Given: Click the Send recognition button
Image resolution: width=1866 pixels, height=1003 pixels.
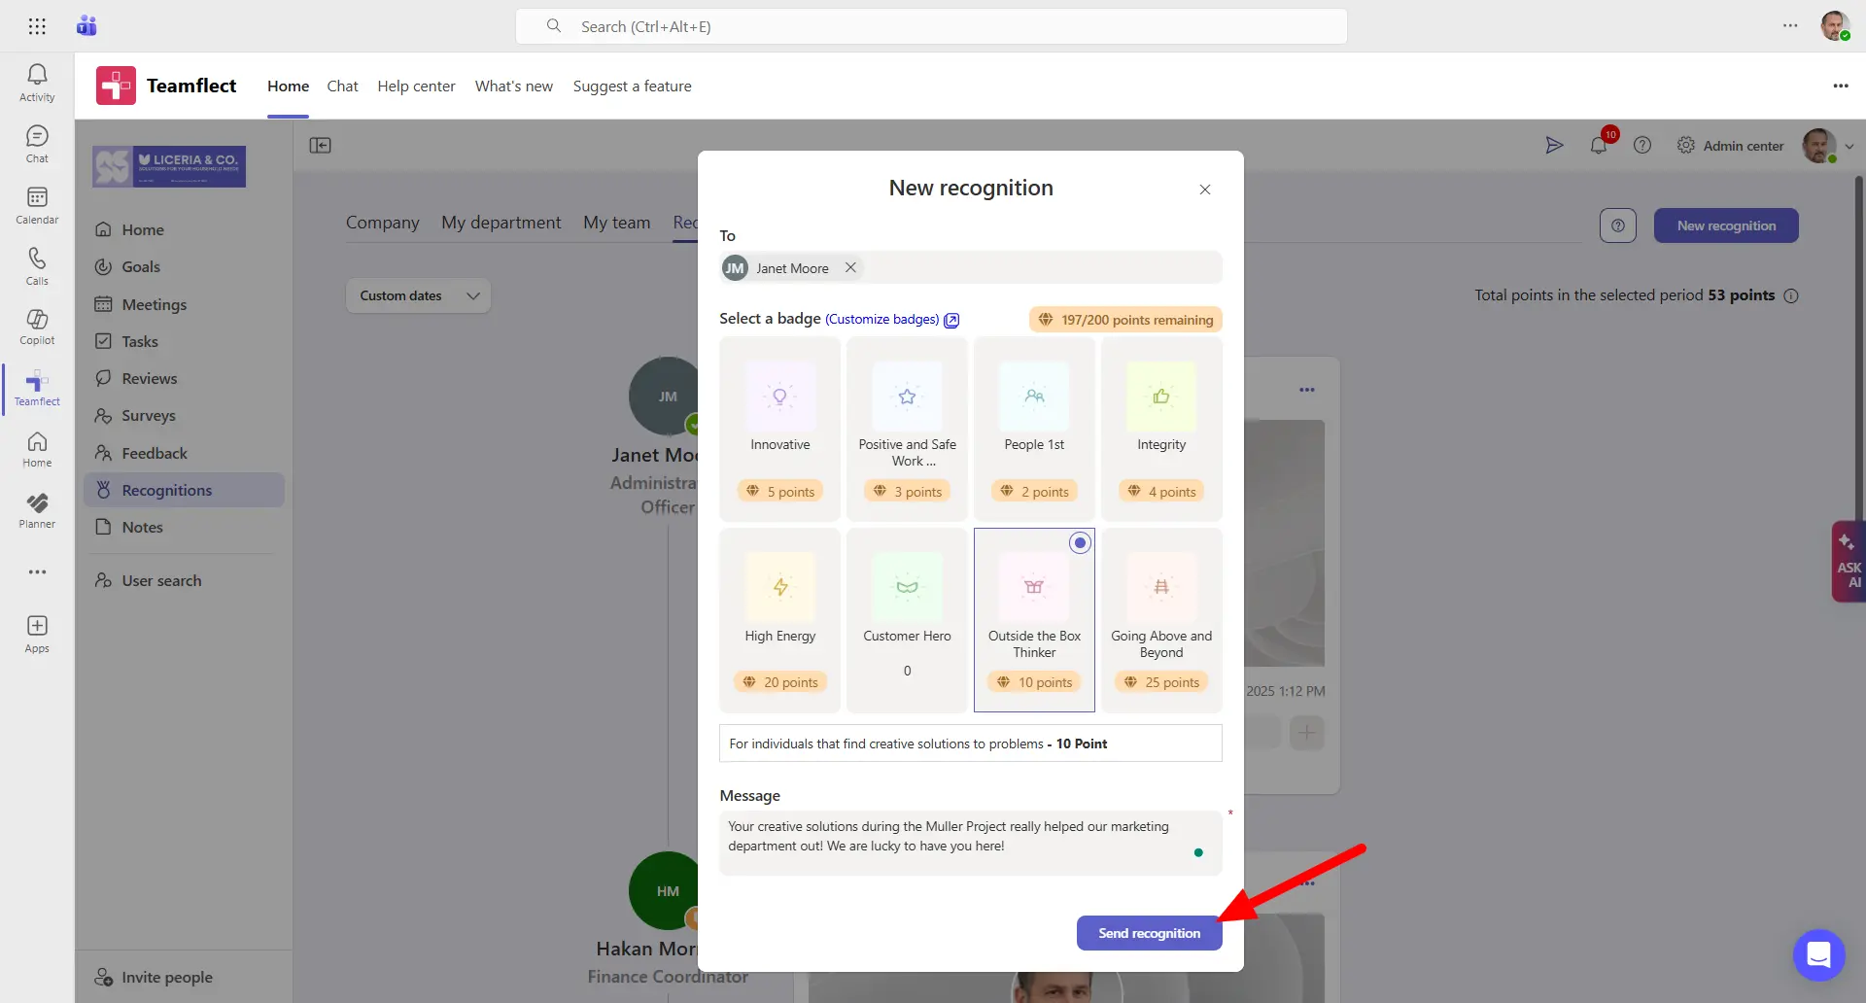Looking at the screenshot, I should pyautogui.click(x=1149, y=932).
